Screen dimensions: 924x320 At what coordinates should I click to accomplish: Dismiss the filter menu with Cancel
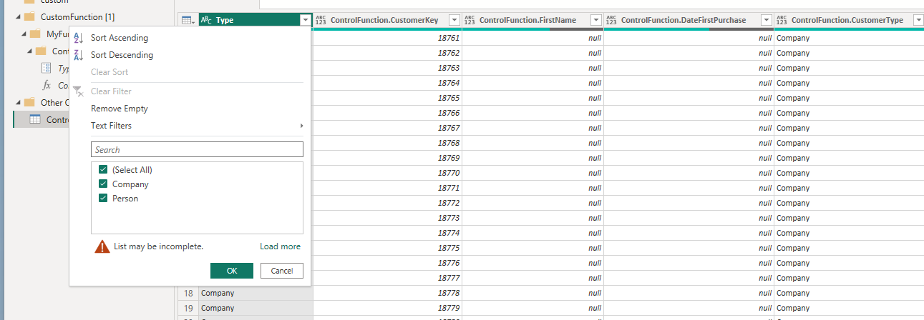pos(282,271)
